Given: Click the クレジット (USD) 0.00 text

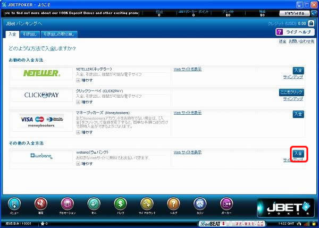Looking at the screenshot, I should tap(287, 23).
